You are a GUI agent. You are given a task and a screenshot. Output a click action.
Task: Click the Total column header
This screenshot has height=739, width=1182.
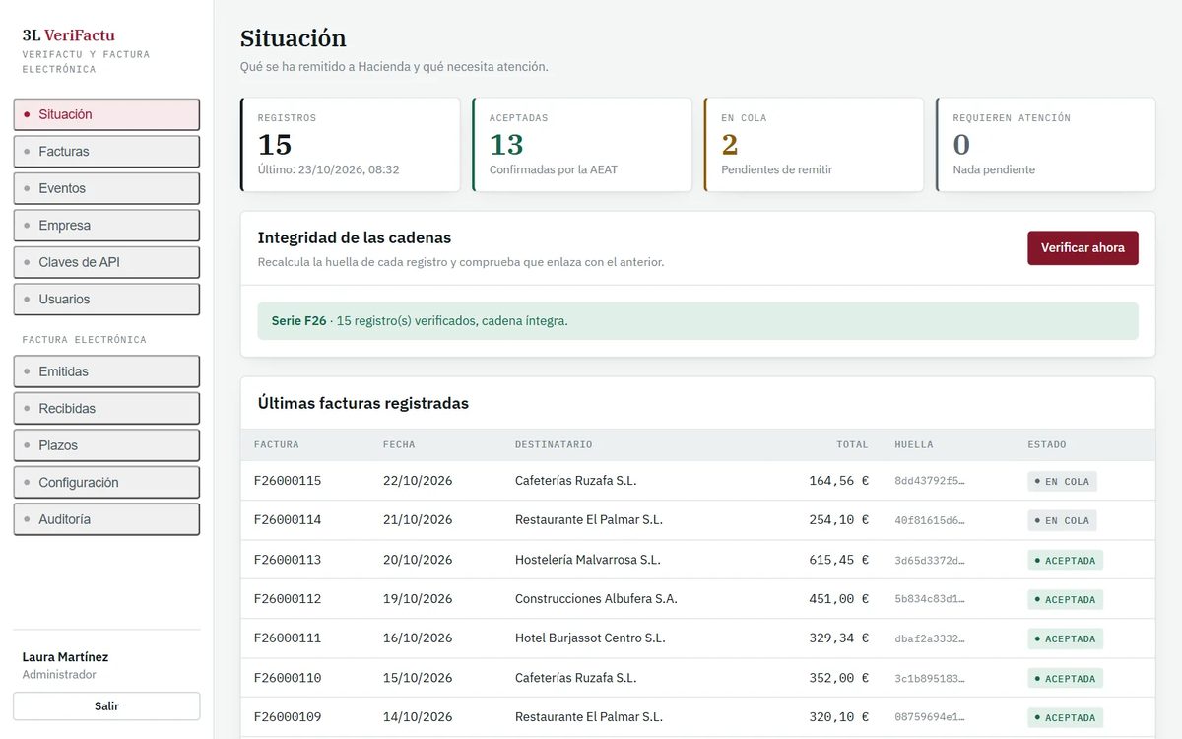pyautogui.click(x=852, y=445)
